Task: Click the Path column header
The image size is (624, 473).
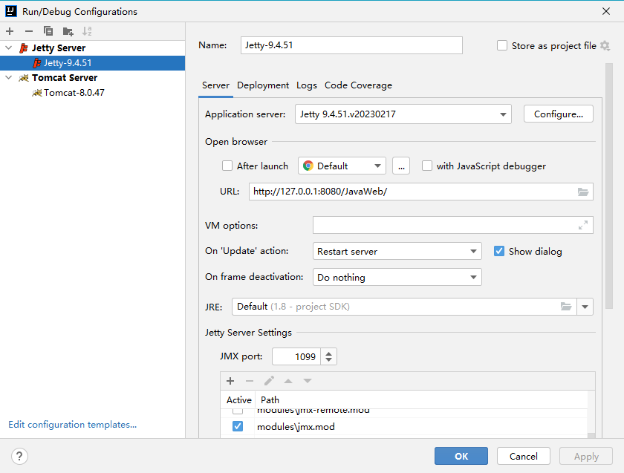Action: (270, 399)
